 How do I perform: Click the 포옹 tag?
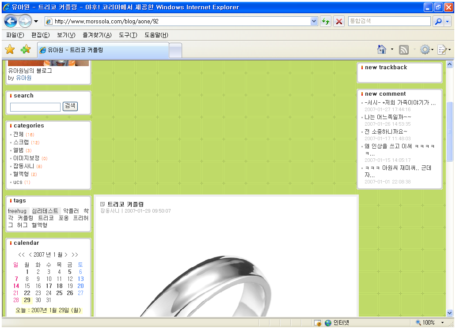pyautogui.click(x=63, y=218)
